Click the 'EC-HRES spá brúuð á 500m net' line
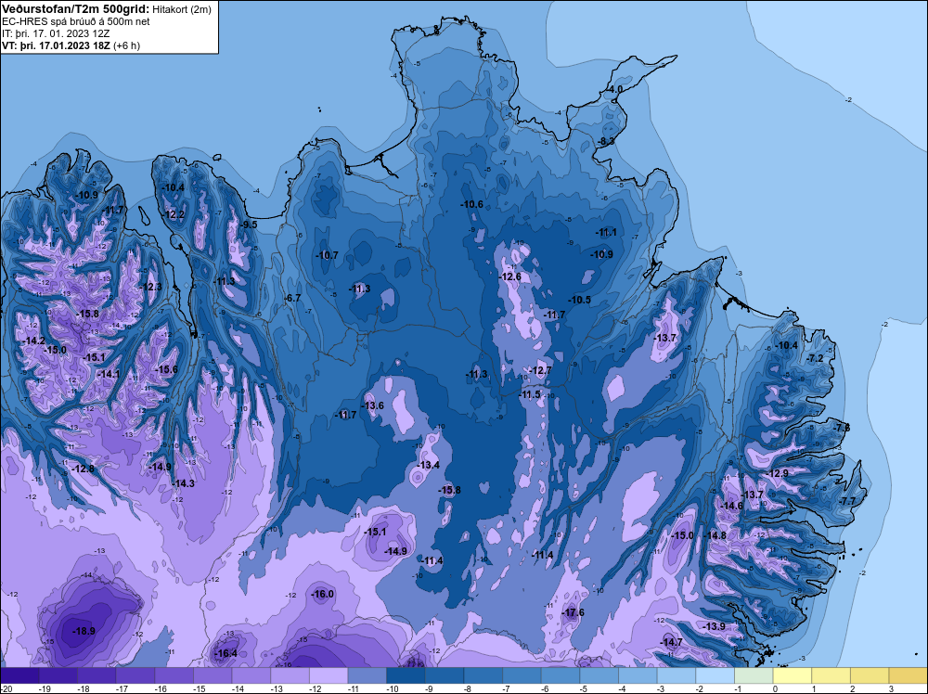 click(76, 21)
